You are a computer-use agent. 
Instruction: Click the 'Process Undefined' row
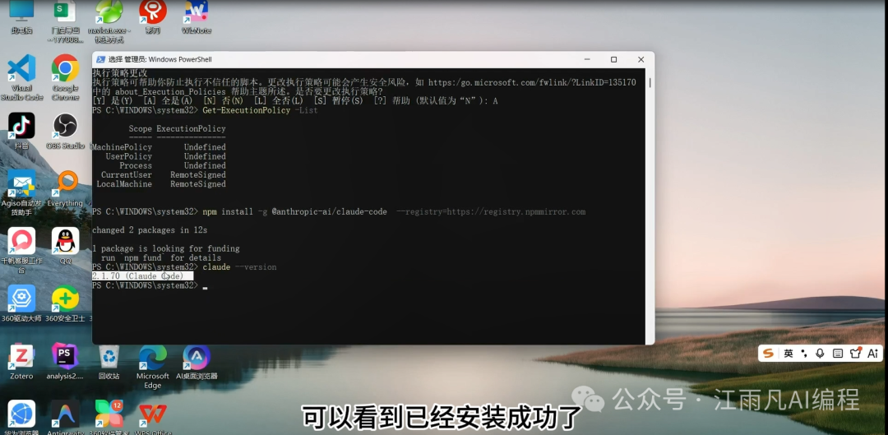coord(172,165)
